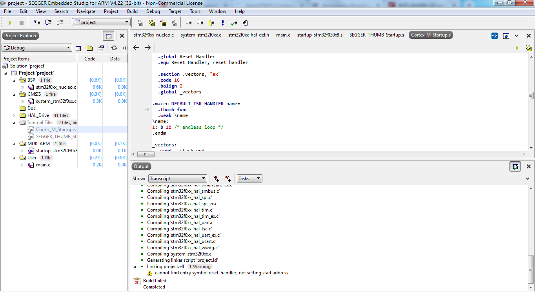Click the Project Items column header

click(39, 58)
